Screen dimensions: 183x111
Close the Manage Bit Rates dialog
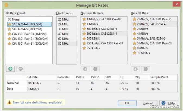176,4
